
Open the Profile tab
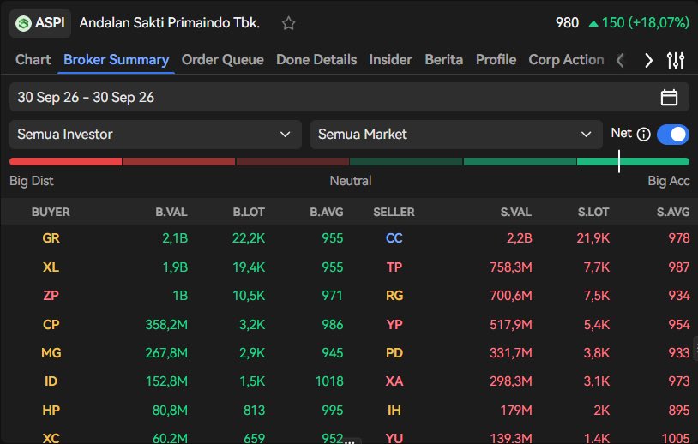(496, 60)
